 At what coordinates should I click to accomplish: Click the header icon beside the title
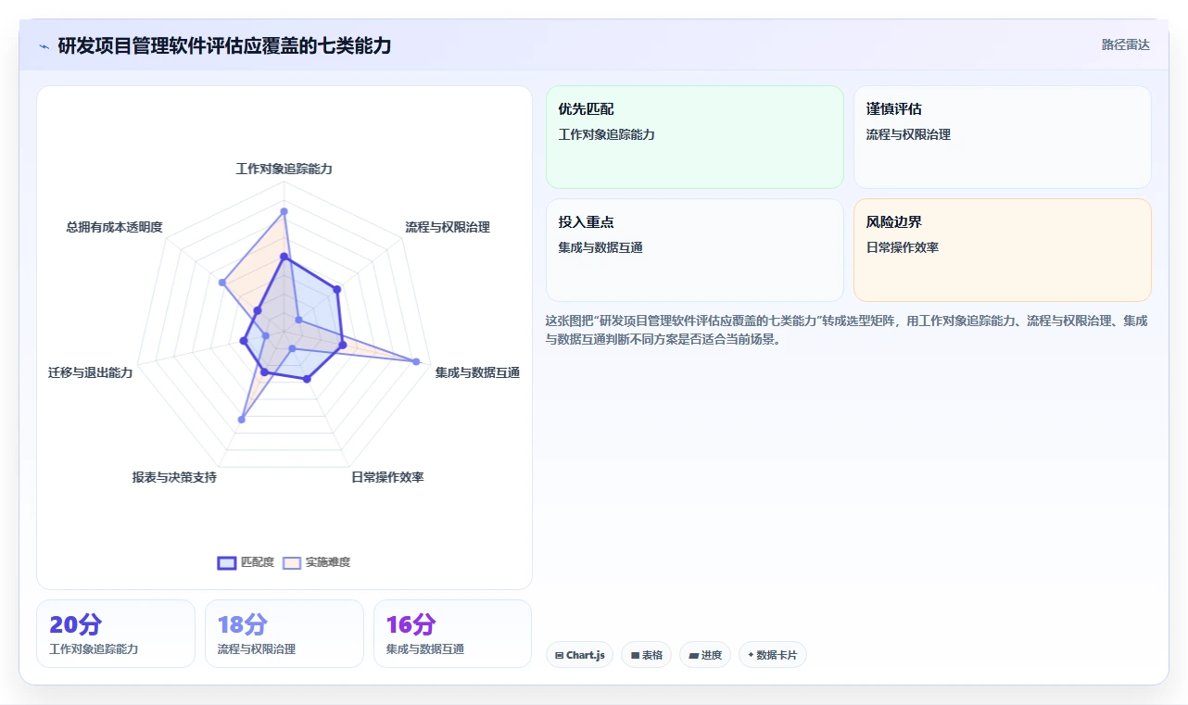(44, 45)
